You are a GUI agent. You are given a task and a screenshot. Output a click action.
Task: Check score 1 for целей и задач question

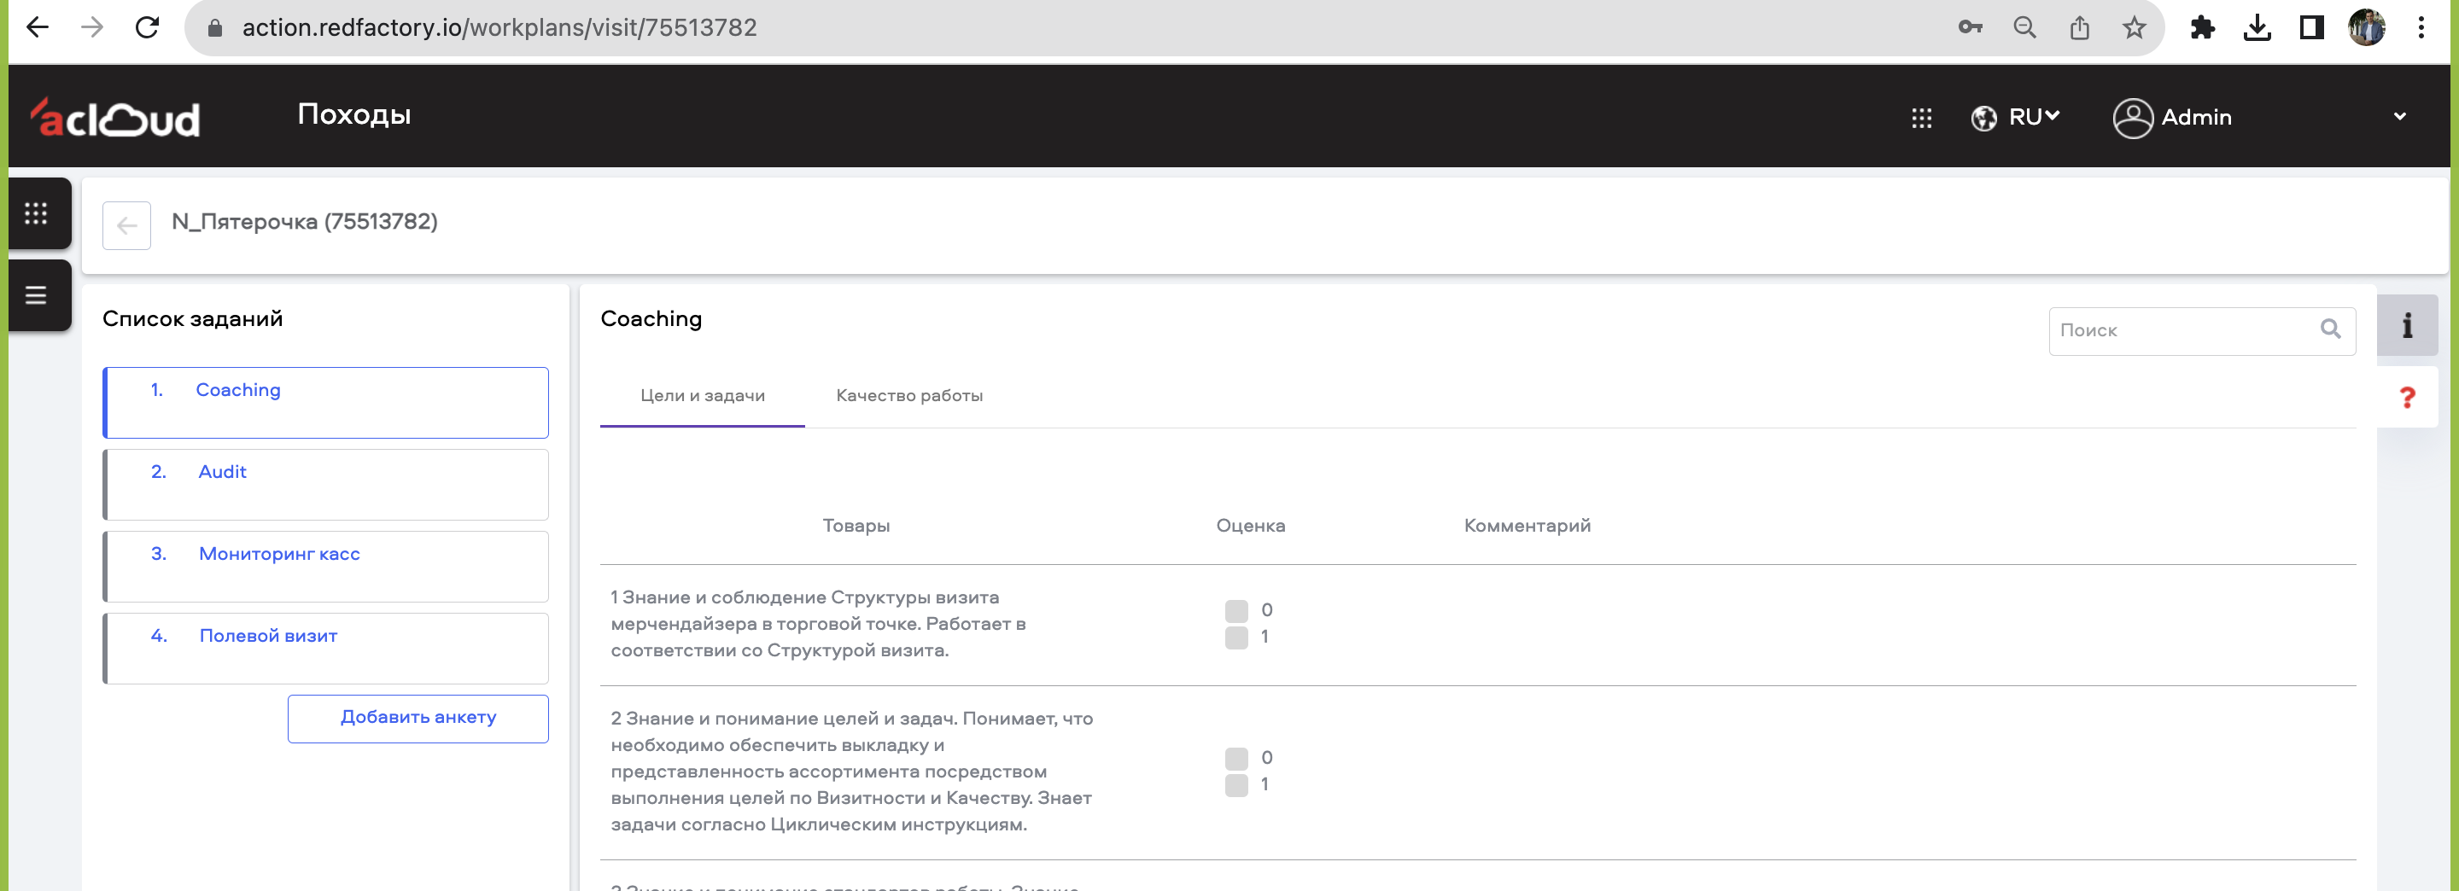[x=1236, y=785]
